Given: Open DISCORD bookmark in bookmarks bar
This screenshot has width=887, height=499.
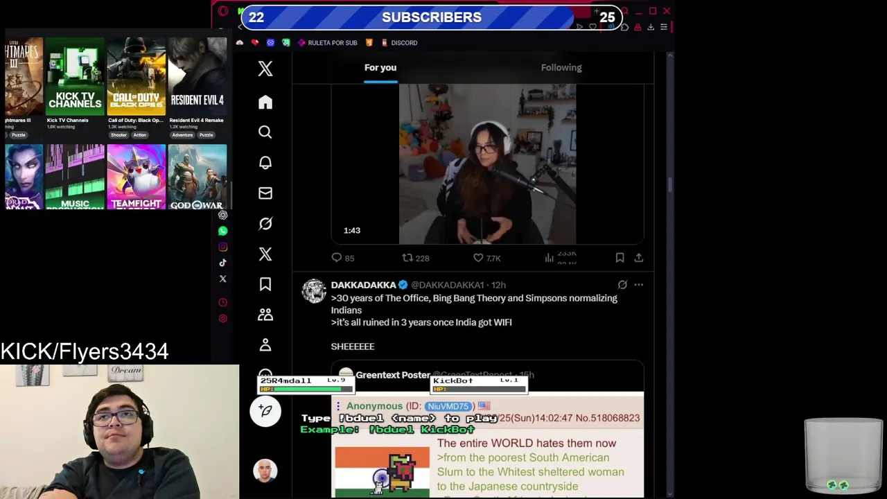Looking at the screenshot, I should [x=399, y=43].
